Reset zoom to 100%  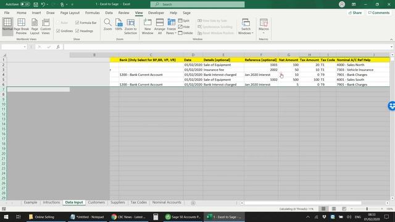(x=118, y=25)
